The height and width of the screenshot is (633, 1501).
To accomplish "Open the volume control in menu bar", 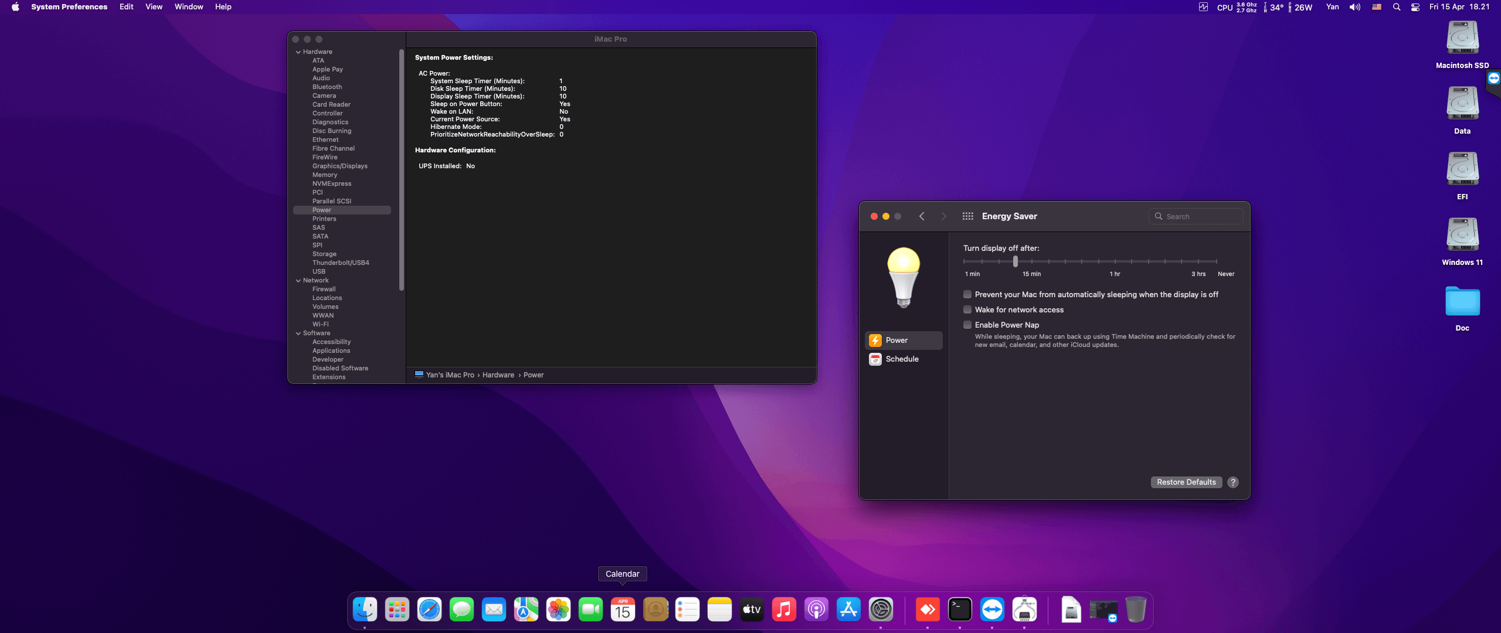I will click(x=1355, y=7).
